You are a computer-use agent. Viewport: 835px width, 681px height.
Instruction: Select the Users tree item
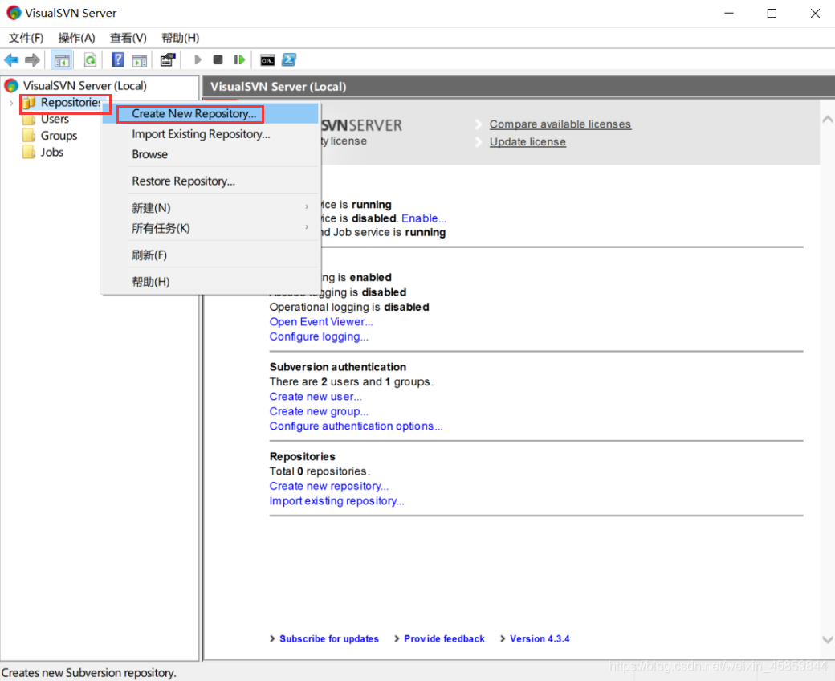pos(55,120)
